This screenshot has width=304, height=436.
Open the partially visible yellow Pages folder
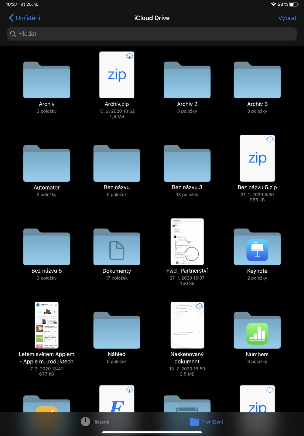(47, 404)
